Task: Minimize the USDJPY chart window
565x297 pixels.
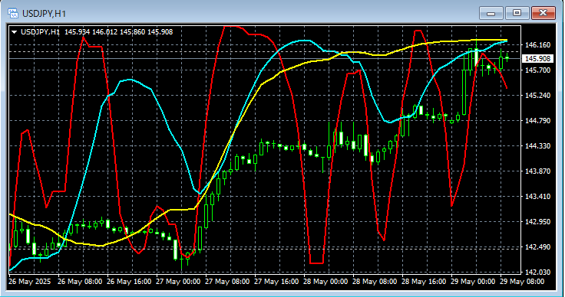Action: [491, 13]
